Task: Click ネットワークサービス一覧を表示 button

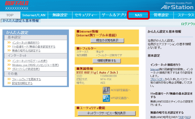Action: pyautogui.click(x=107, y=113)
